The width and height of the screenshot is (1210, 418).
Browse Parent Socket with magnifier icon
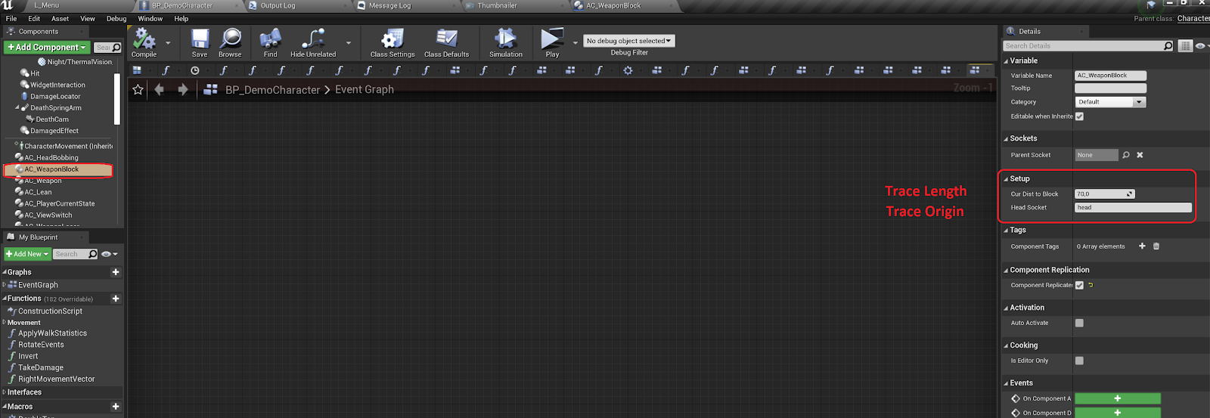(x=1126, y=155)
